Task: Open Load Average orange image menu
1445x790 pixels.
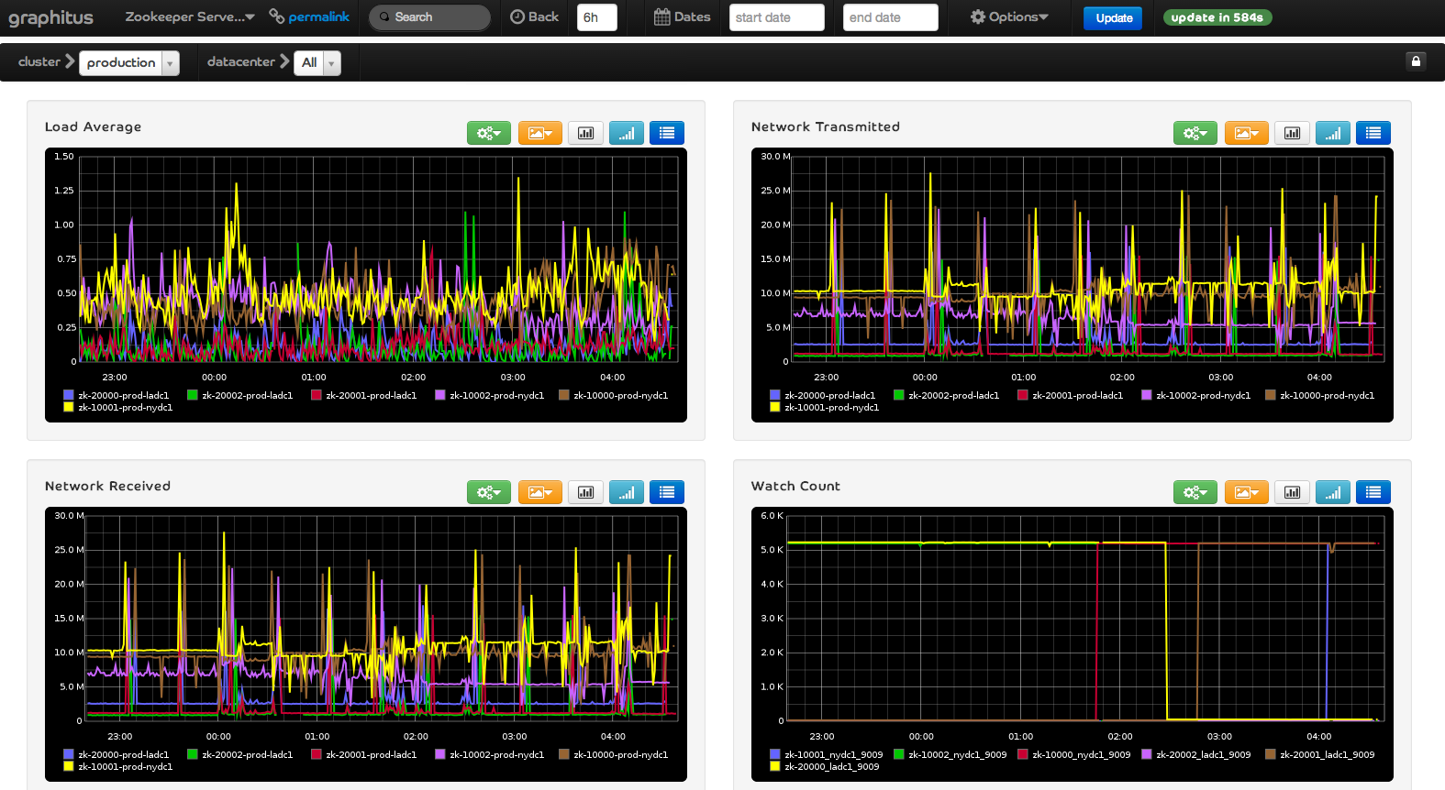Action: point(540,133)
